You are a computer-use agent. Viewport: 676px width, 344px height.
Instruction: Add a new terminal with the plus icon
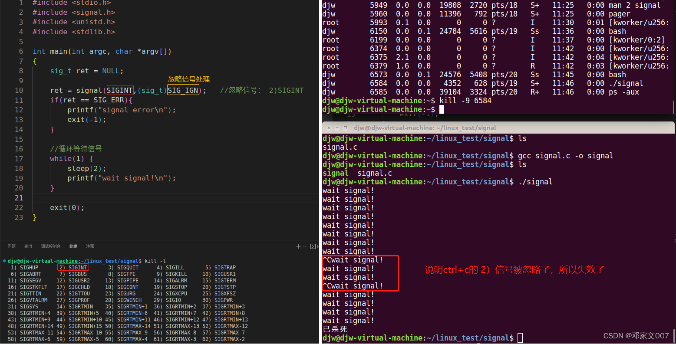click(299, 246)
